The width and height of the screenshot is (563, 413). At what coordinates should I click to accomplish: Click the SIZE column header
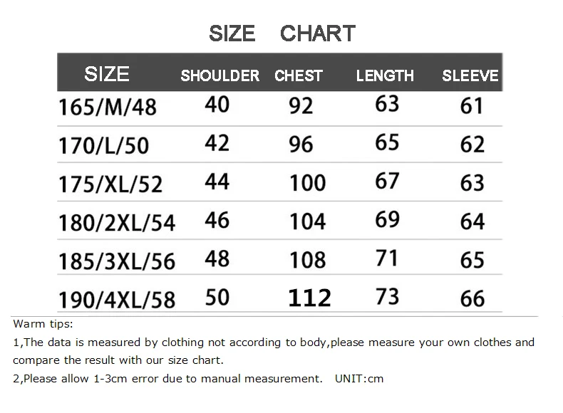pyautogui.click(x=107, y=74)
